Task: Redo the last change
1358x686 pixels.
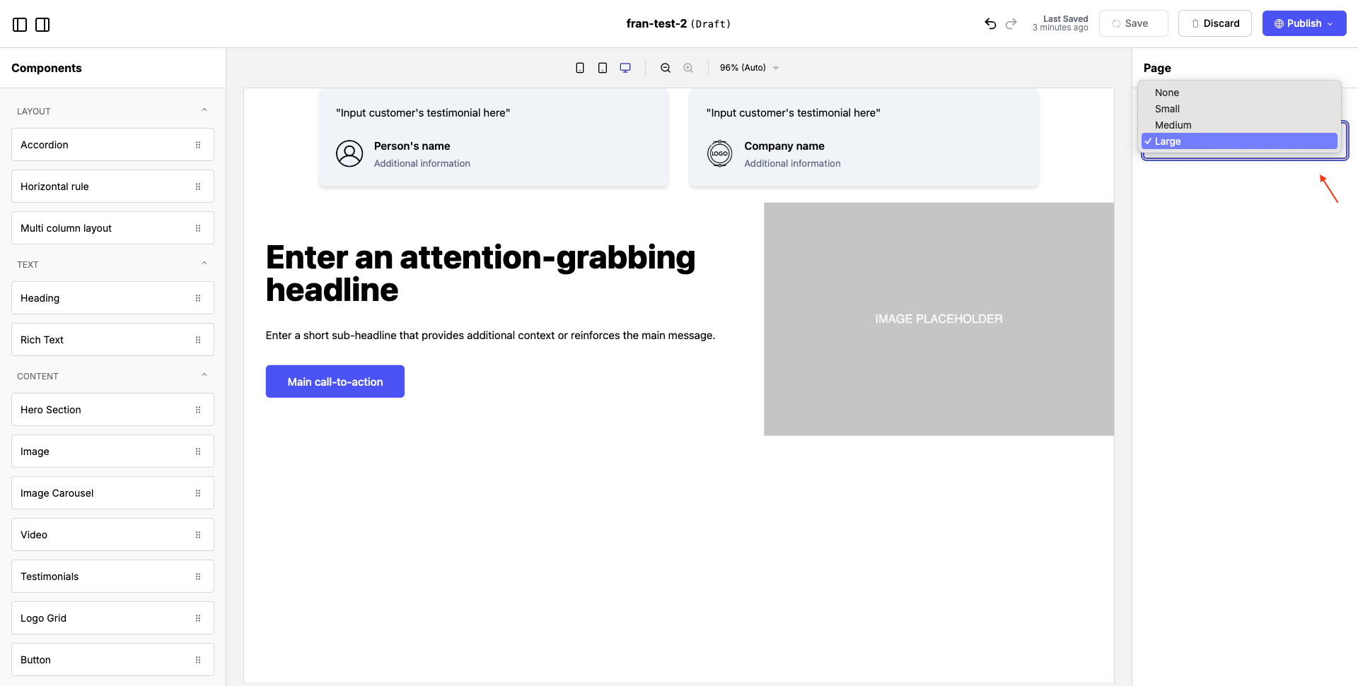Action: coord(1011,24)
